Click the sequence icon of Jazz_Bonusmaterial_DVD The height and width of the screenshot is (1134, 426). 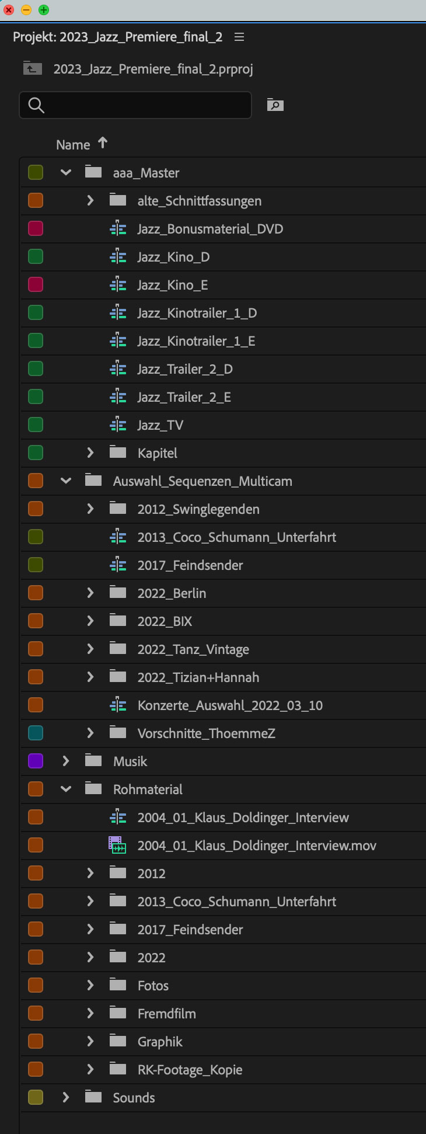[118, 229]
